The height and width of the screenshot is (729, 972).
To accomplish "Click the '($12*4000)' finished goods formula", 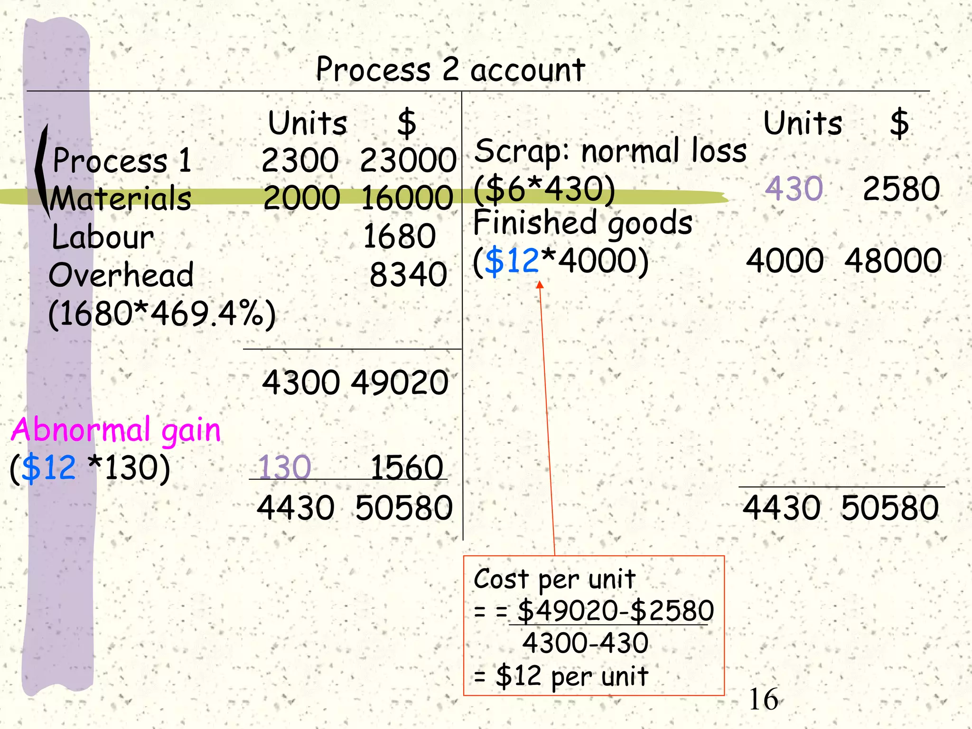I will tap(561, 261).
